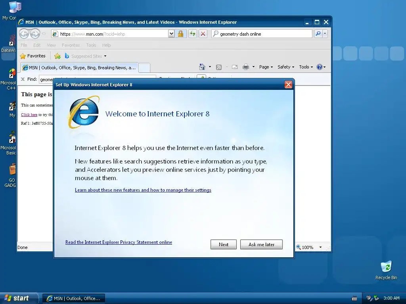Open the Favorites menu in menu bar
The width and height of the screenshot is (406, 304).
tap(71, 45)
